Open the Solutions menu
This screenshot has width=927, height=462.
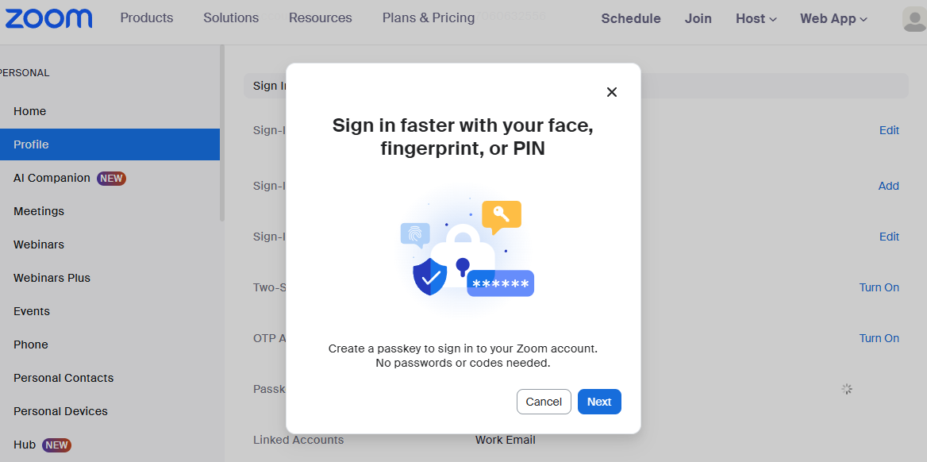point(231,17)
